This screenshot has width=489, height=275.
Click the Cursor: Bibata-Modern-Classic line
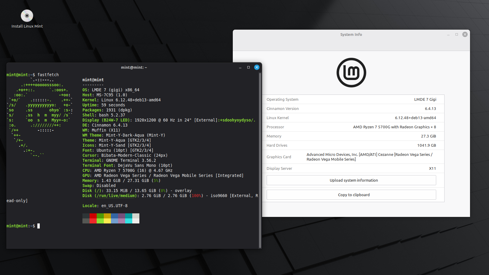coord(125,155)
